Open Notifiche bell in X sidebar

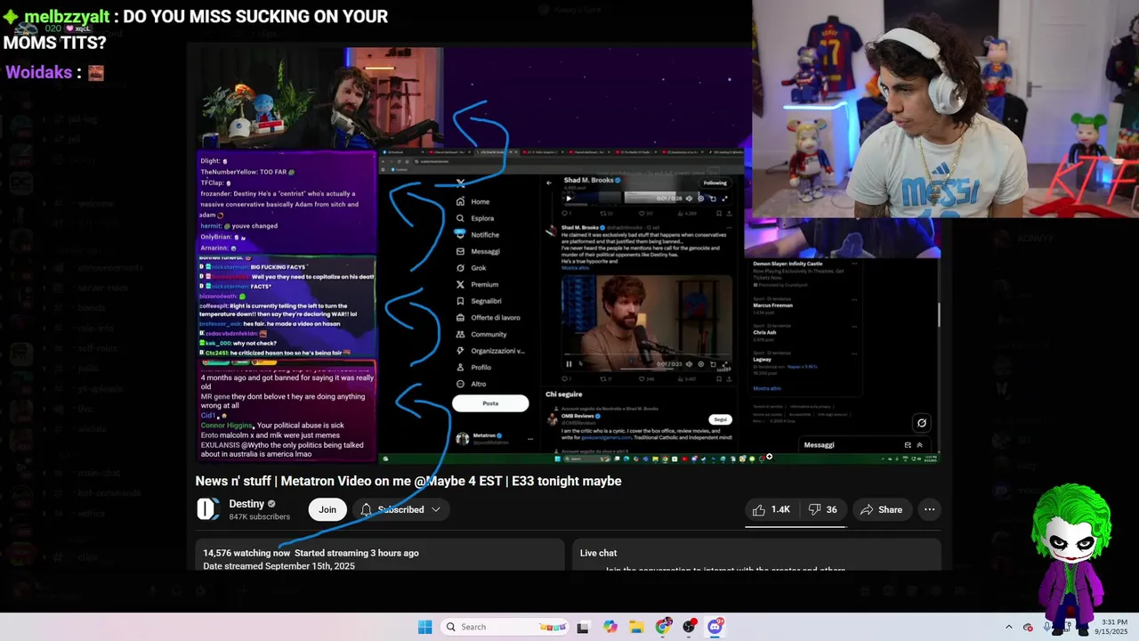click(x=477, y=234)
